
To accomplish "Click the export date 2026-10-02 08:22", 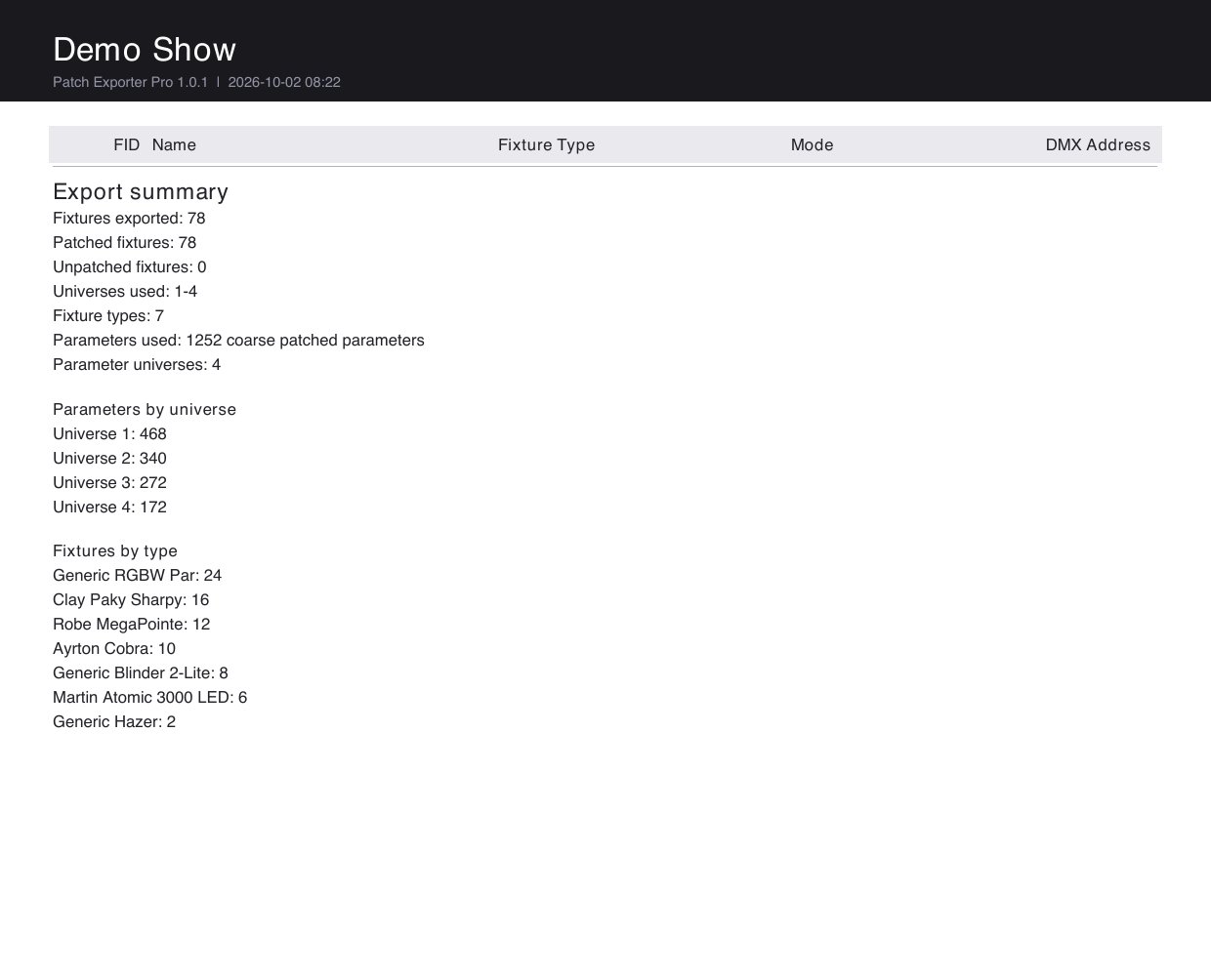I will click(284, 82).
